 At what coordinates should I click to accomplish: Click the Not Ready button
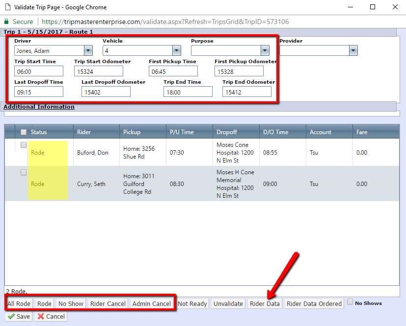192,303
